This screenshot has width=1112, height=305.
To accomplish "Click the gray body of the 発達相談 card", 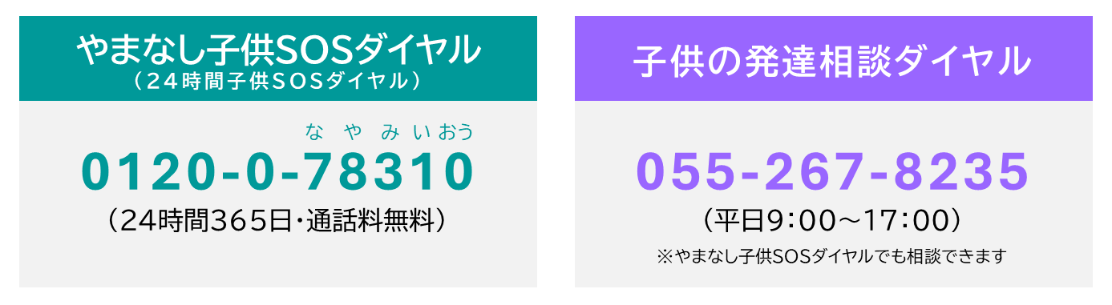I will click(x=833, y=194).
